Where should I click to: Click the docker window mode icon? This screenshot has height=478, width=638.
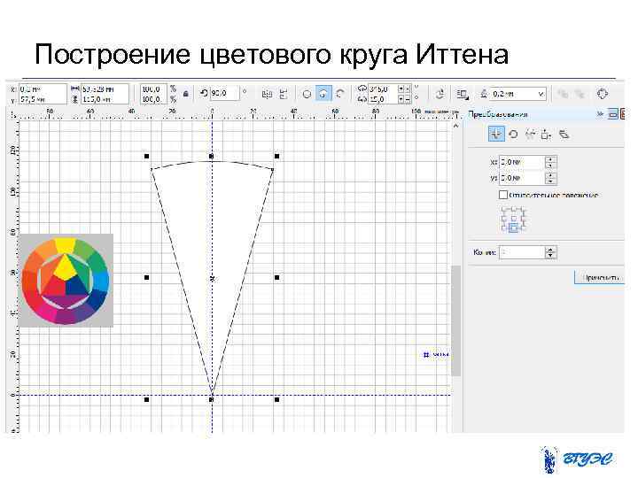coord(613,114)
